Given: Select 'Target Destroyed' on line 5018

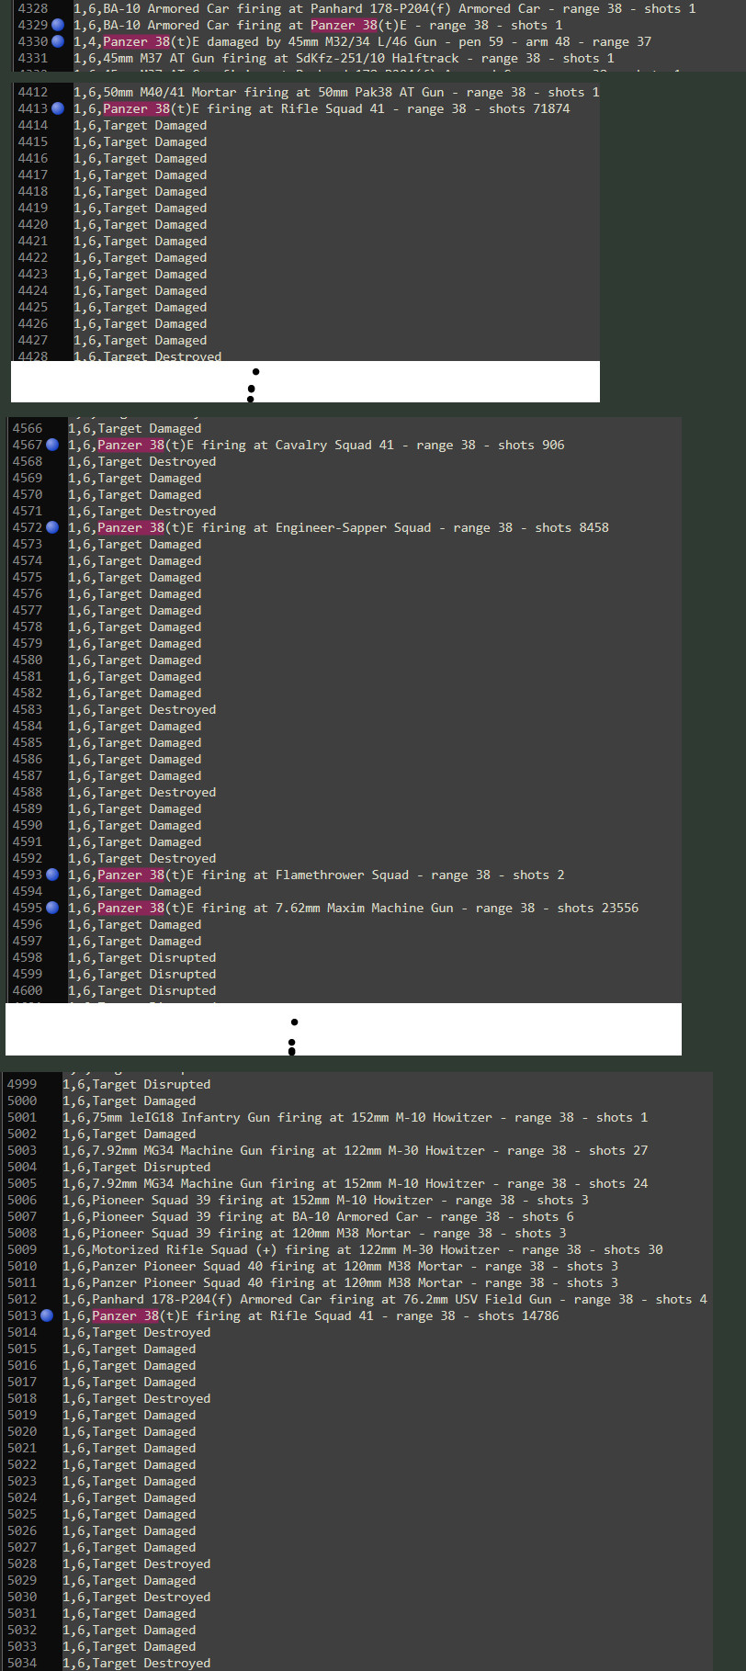Looking at the screenshot, I should coord(151,1398).
